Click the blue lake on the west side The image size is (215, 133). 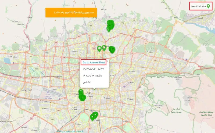[7, 61]
